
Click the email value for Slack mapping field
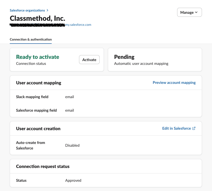[x=69, y=97]
